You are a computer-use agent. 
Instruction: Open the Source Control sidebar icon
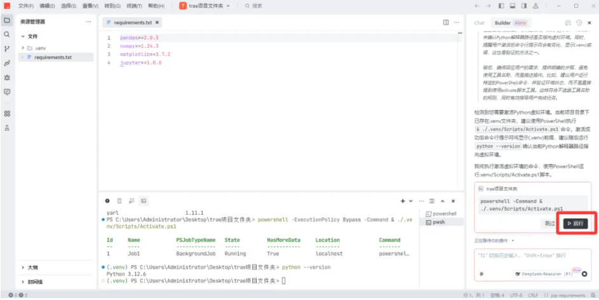[x=7, y=48]
